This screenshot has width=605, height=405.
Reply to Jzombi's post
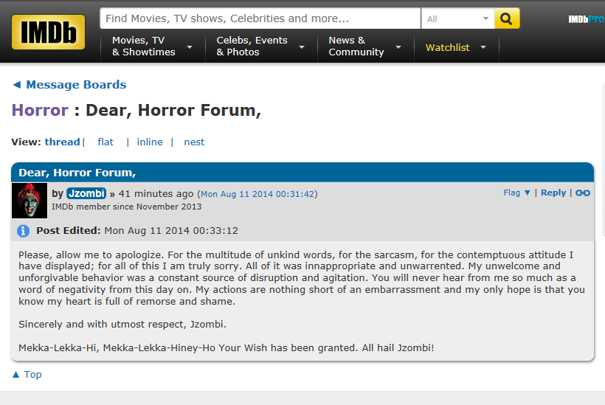[553, 193]
